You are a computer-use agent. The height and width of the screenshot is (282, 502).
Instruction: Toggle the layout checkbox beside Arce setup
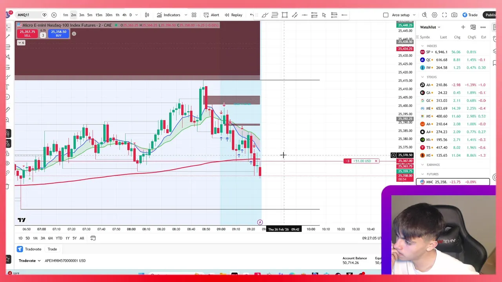[386, 15]
